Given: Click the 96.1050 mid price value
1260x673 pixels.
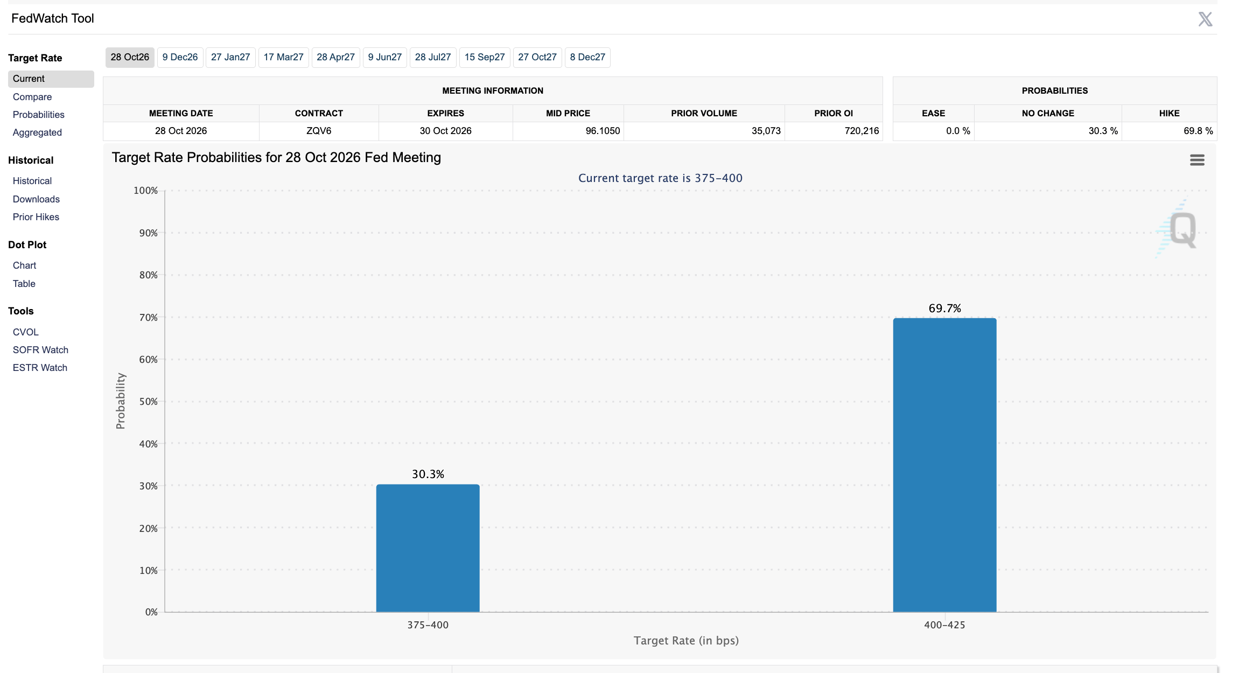Looking at the screenshot, I should tap(603, 131).
